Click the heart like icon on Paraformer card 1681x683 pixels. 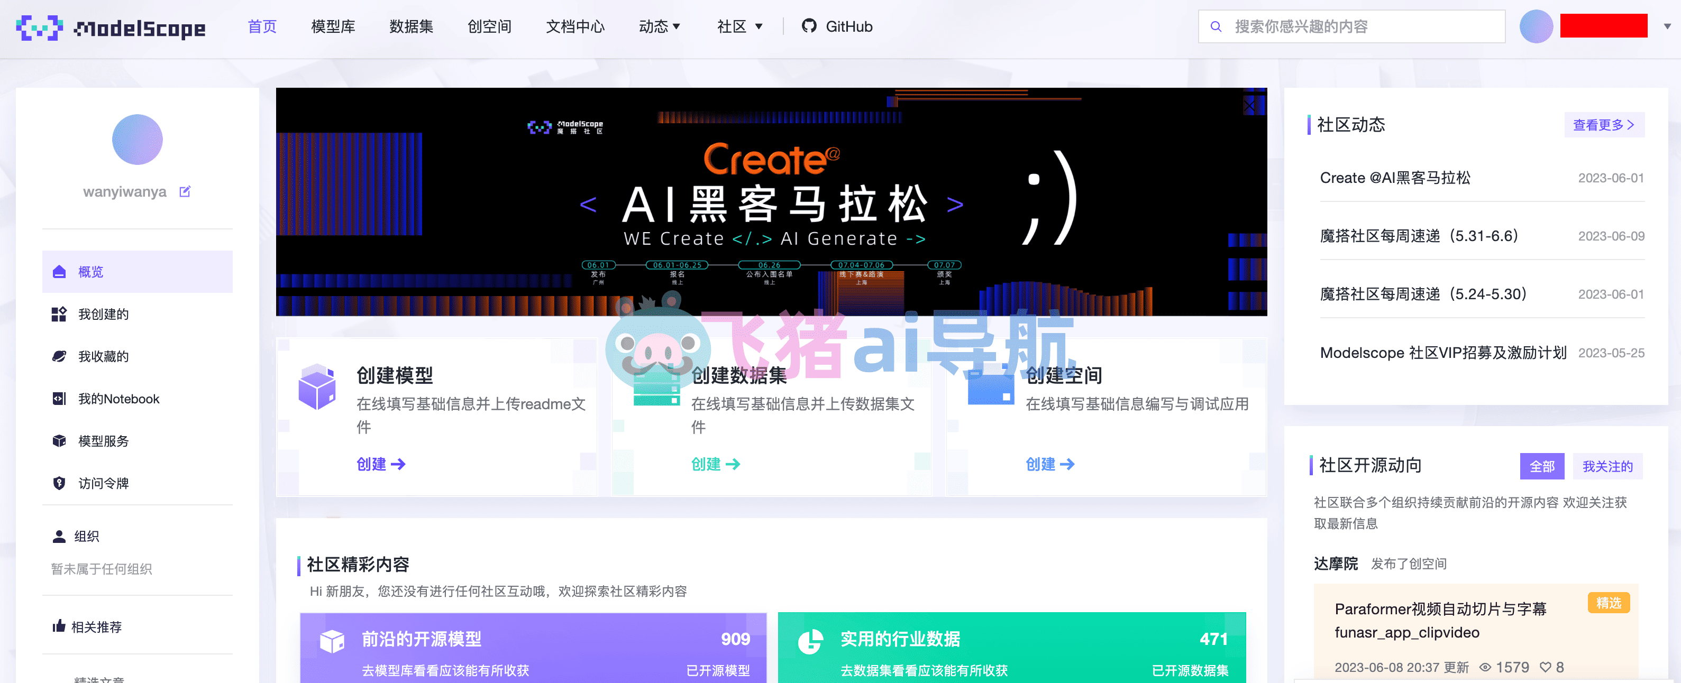pos(1545,667)
